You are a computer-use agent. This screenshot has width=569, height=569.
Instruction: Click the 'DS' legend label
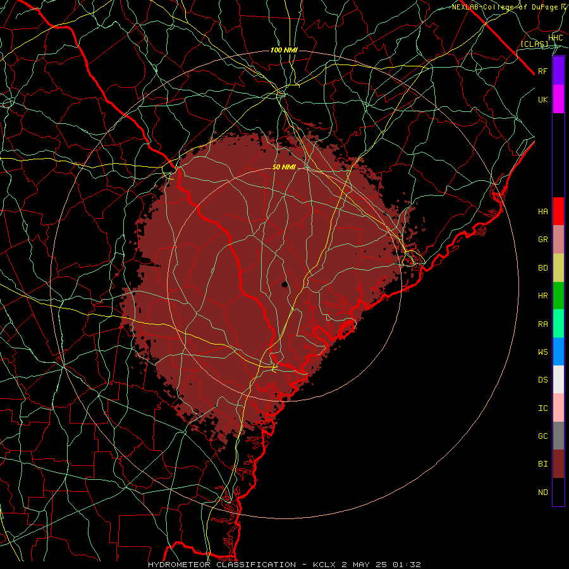(542, 380)
